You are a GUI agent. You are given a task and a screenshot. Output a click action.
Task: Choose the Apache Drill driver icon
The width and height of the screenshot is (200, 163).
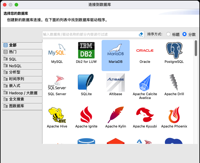(173, 82)
